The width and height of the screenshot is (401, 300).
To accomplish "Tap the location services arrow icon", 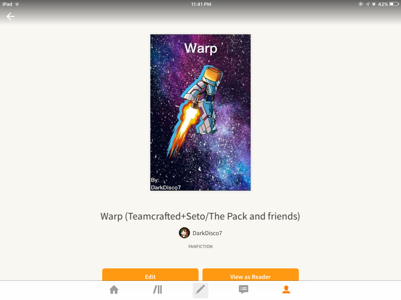I will click(367, 4).
